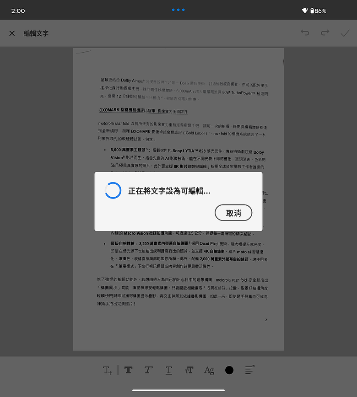Tap the three blue dots at top
The height and width of the screenshot is (397, 357).
point(178,10)
